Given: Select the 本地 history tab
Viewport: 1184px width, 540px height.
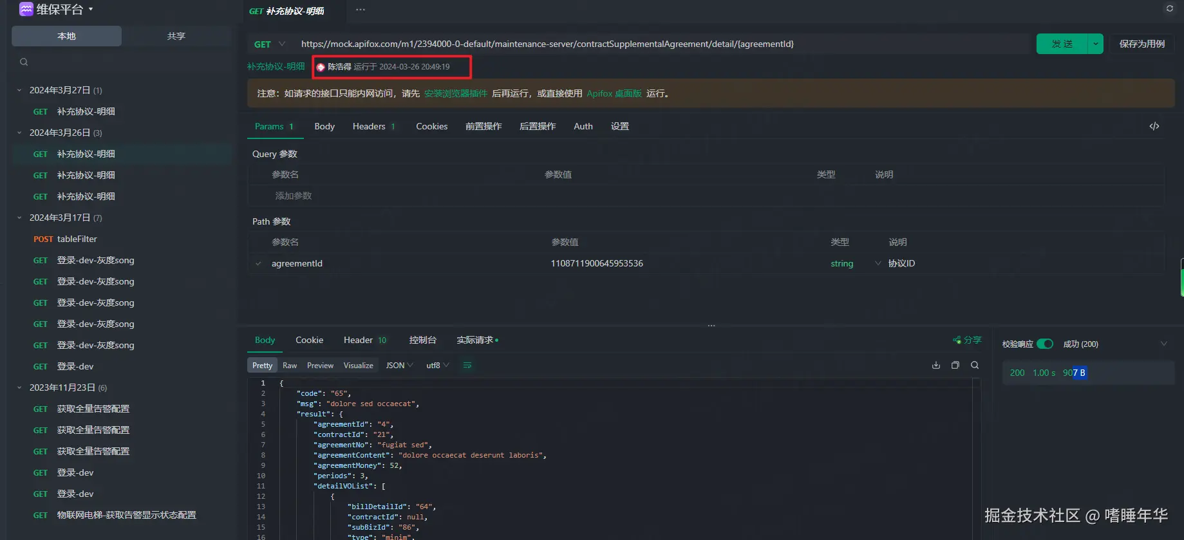Looking at the screenshot, I should pos(66,36).
